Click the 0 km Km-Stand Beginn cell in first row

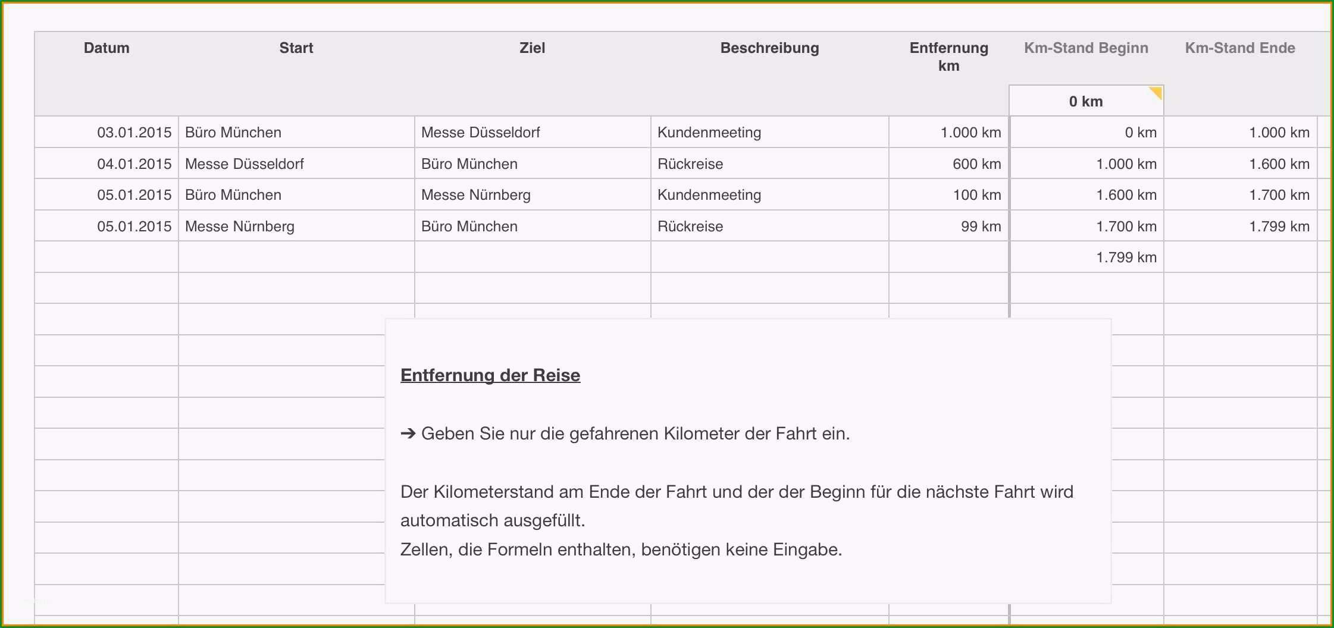pos(1086,132)
